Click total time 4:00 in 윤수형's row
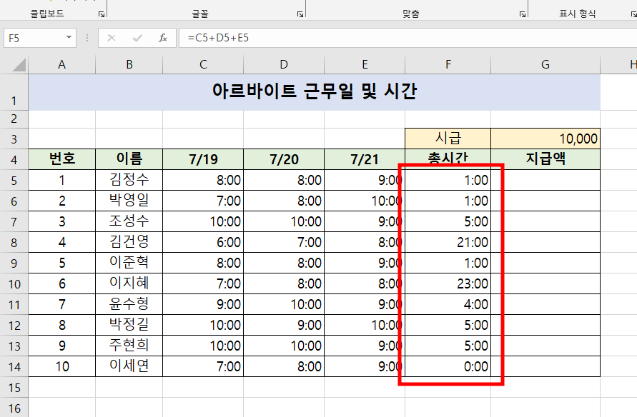This screenshot has width=637, height=417. tap(448, 304)
